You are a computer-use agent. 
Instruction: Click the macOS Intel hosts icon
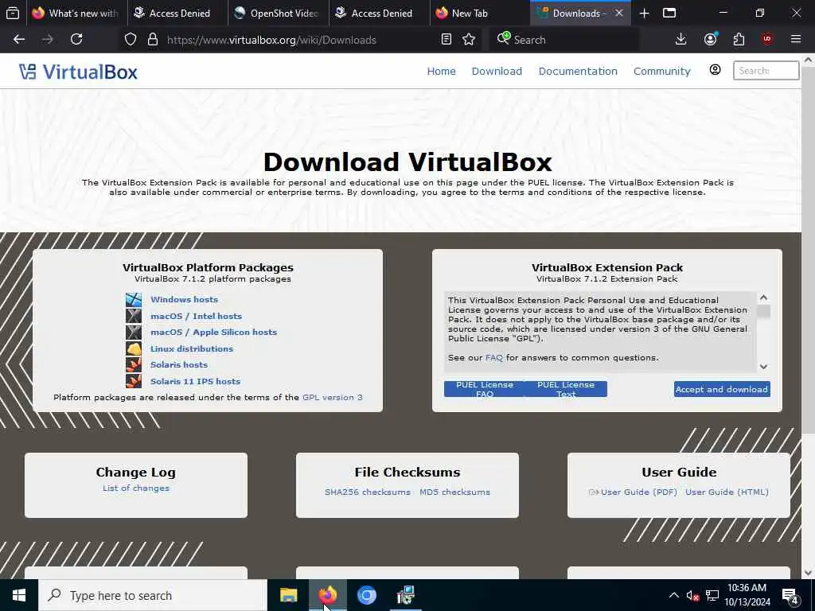[134, 316]
